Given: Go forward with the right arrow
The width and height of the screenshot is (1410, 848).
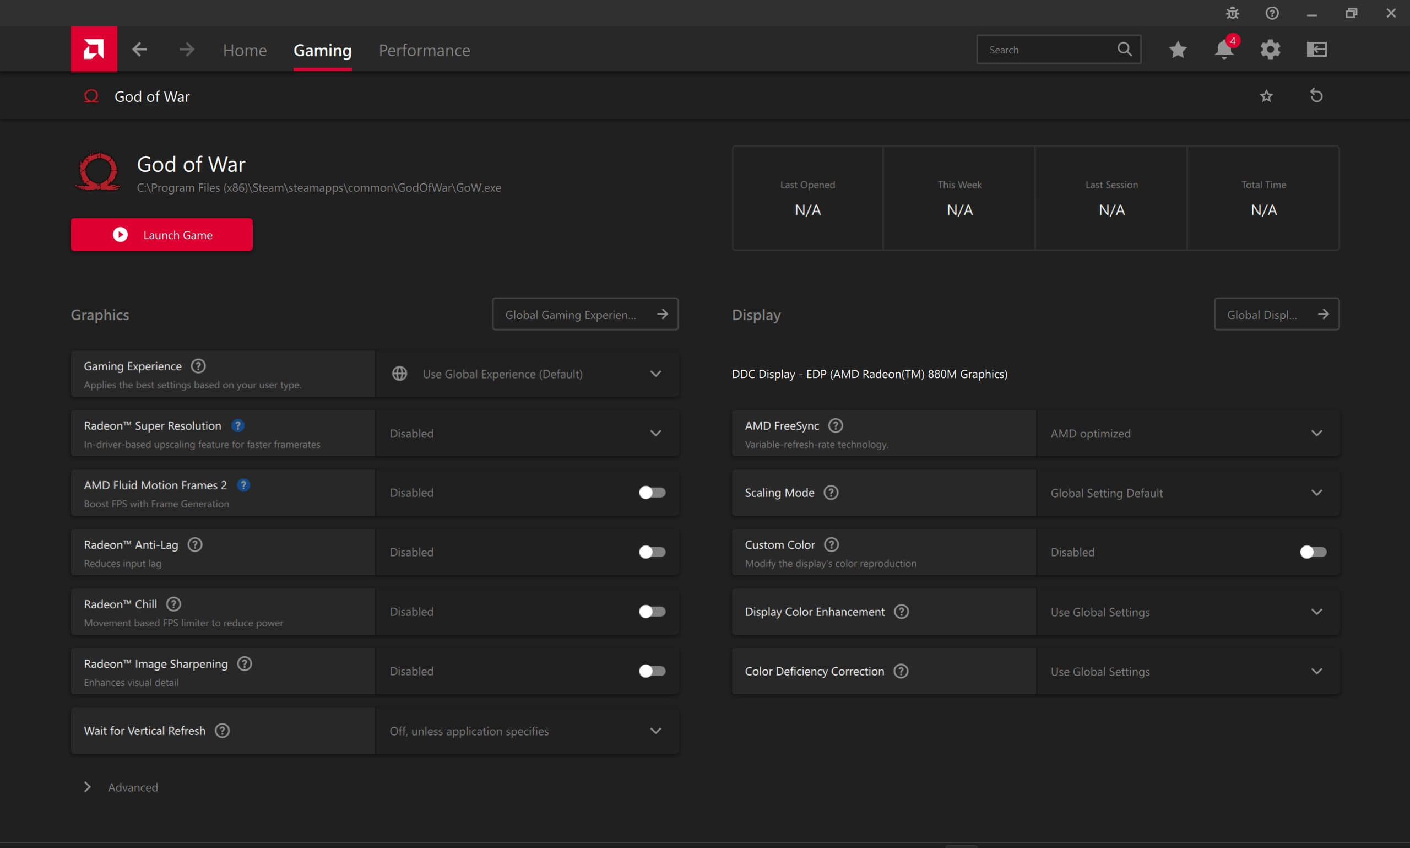Looking at the screenshot, I should [x=186, y=50].
